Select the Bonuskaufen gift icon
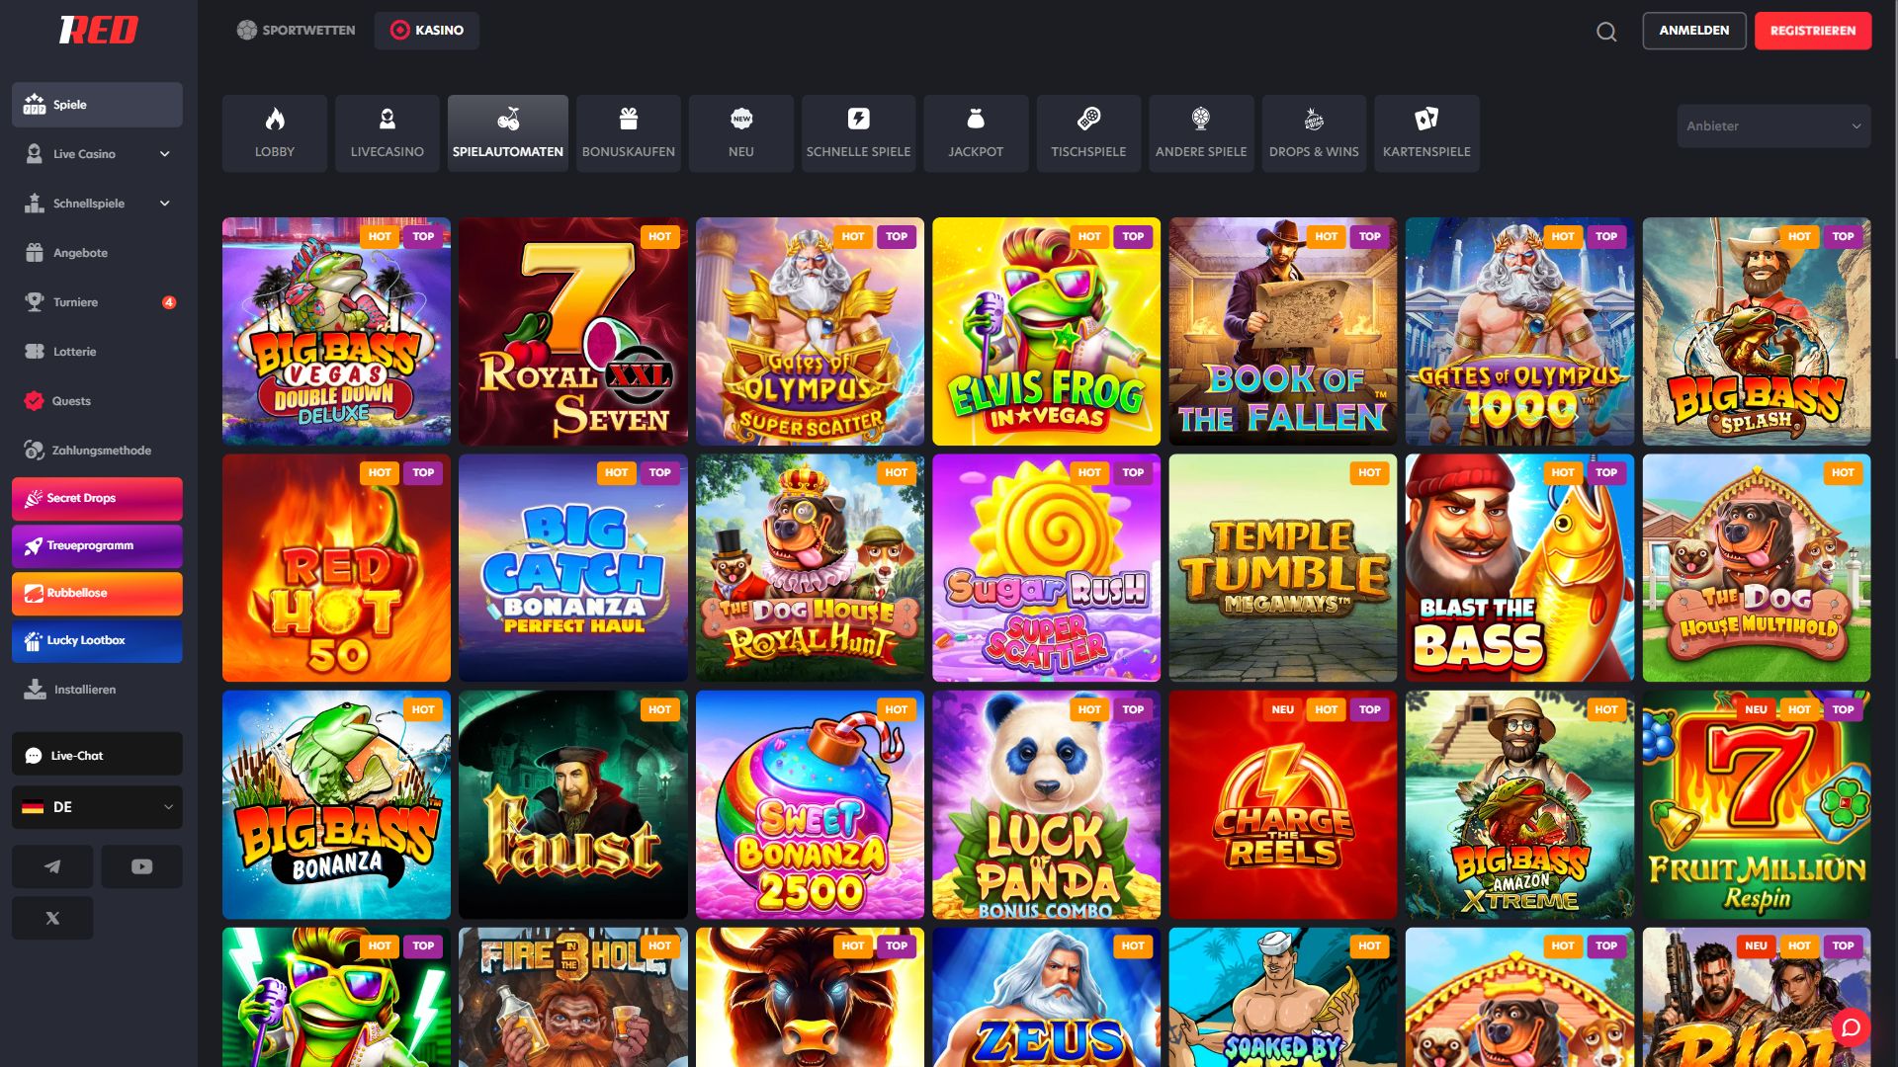 point(629,133)
